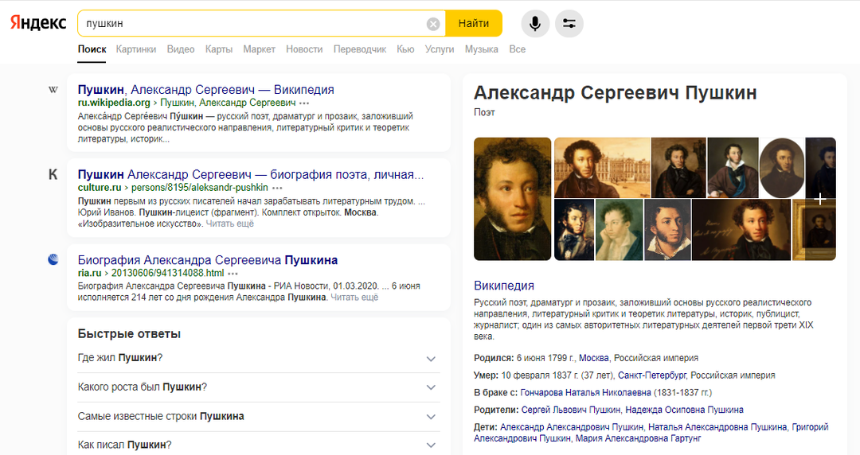Click the Yandex logo
The height and width of the screenshot is (455, 860).
coord(38,23)
